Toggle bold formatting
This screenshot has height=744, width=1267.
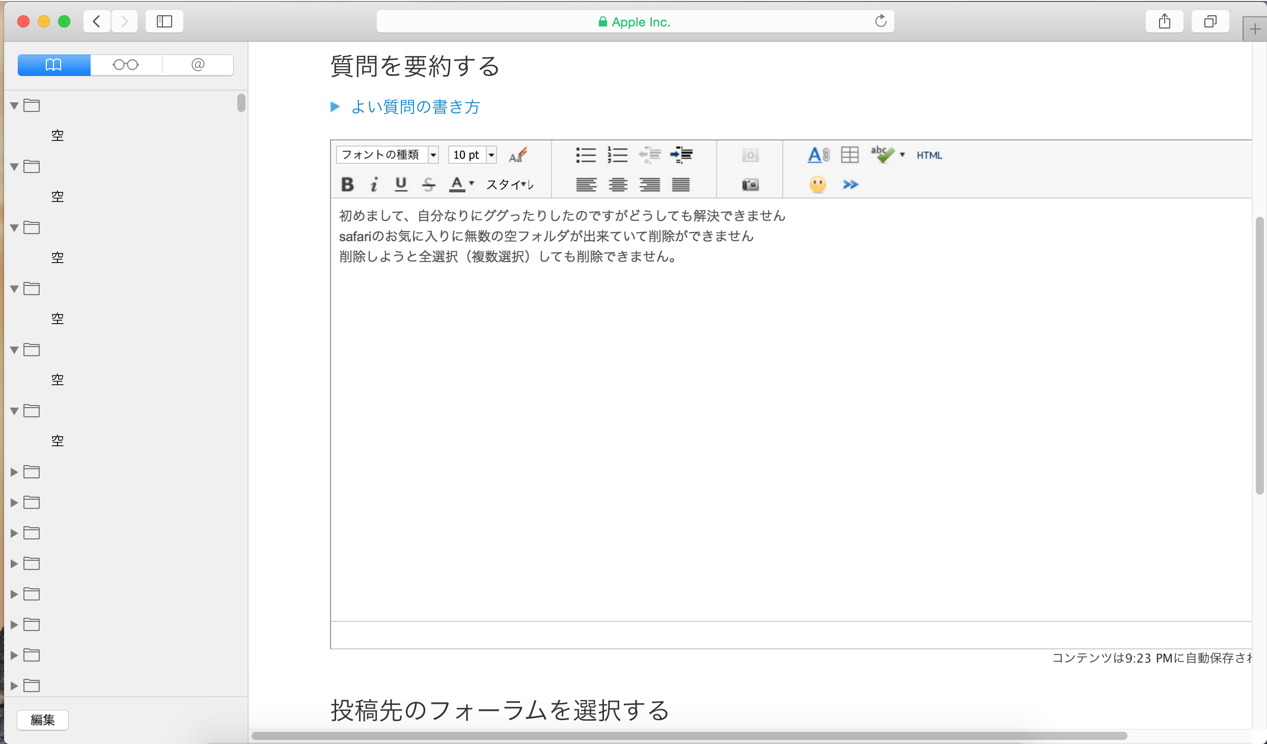[x=347, y=184]
